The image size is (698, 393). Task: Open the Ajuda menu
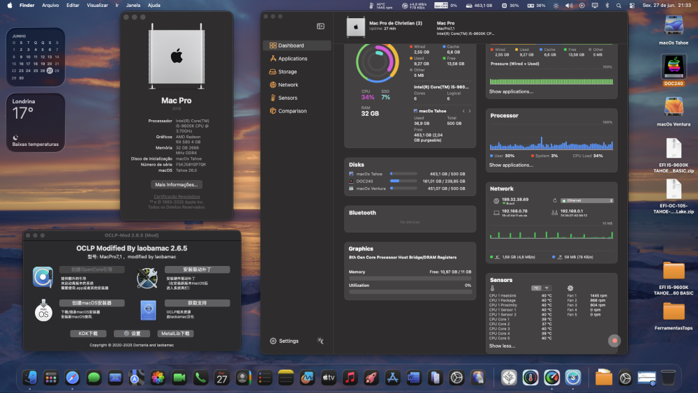tap(154, 6)
